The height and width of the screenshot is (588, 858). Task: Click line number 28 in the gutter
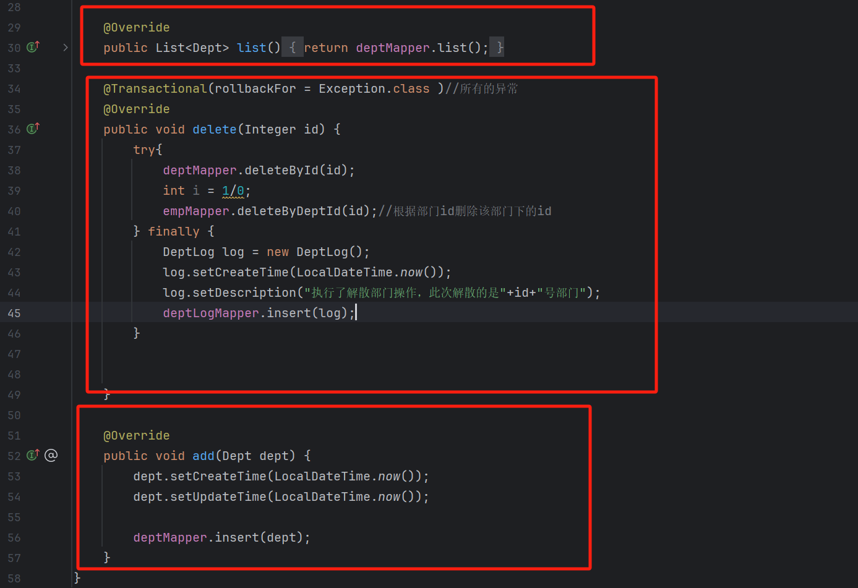[14, 7]
